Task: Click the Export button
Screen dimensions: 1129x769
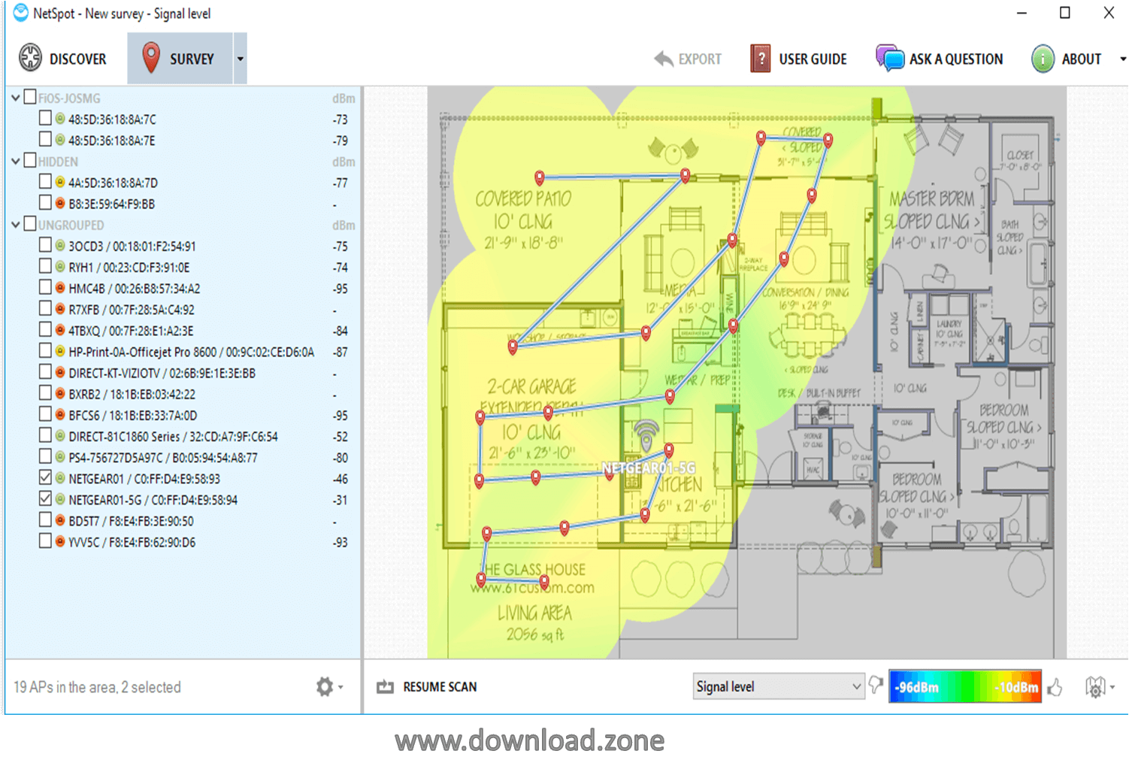Action: [688, 59]
